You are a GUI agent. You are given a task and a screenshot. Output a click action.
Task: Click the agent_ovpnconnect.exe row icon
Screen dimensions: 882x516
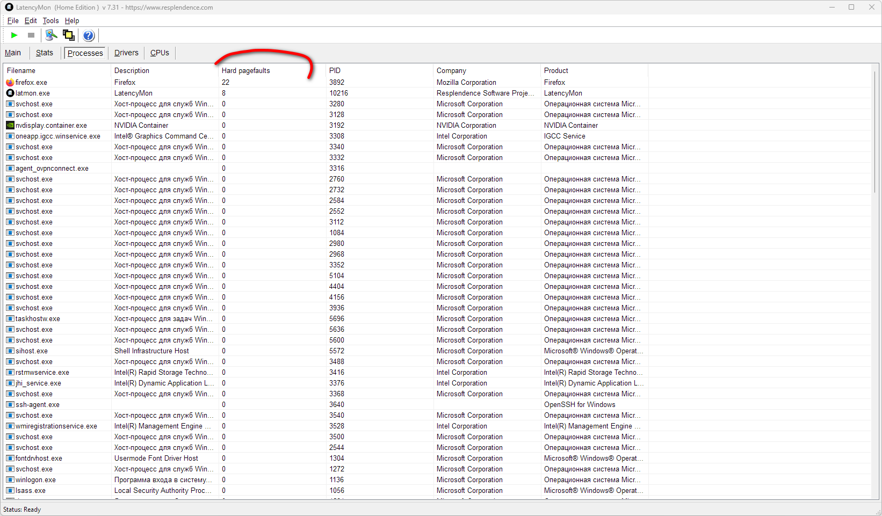[x=10, y=169]
